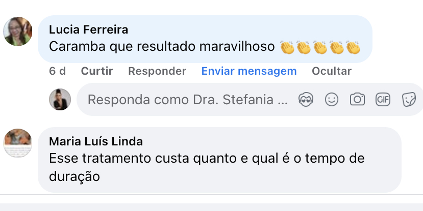Click the word "duração" in Maria's comment
This screenshot has height=211, width=423.
[x=74, y=176]
